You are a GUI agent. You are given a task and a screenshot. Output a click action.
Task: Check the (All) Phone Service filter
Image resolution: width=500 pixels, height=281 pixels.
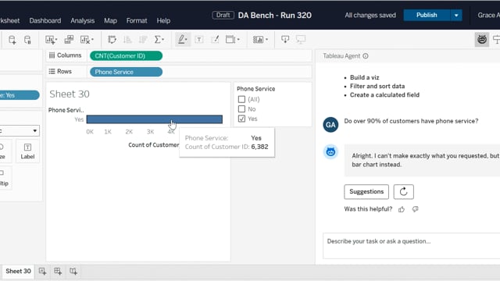(x=241, y=99)
